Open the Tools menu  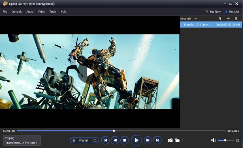tap(53, 12)
